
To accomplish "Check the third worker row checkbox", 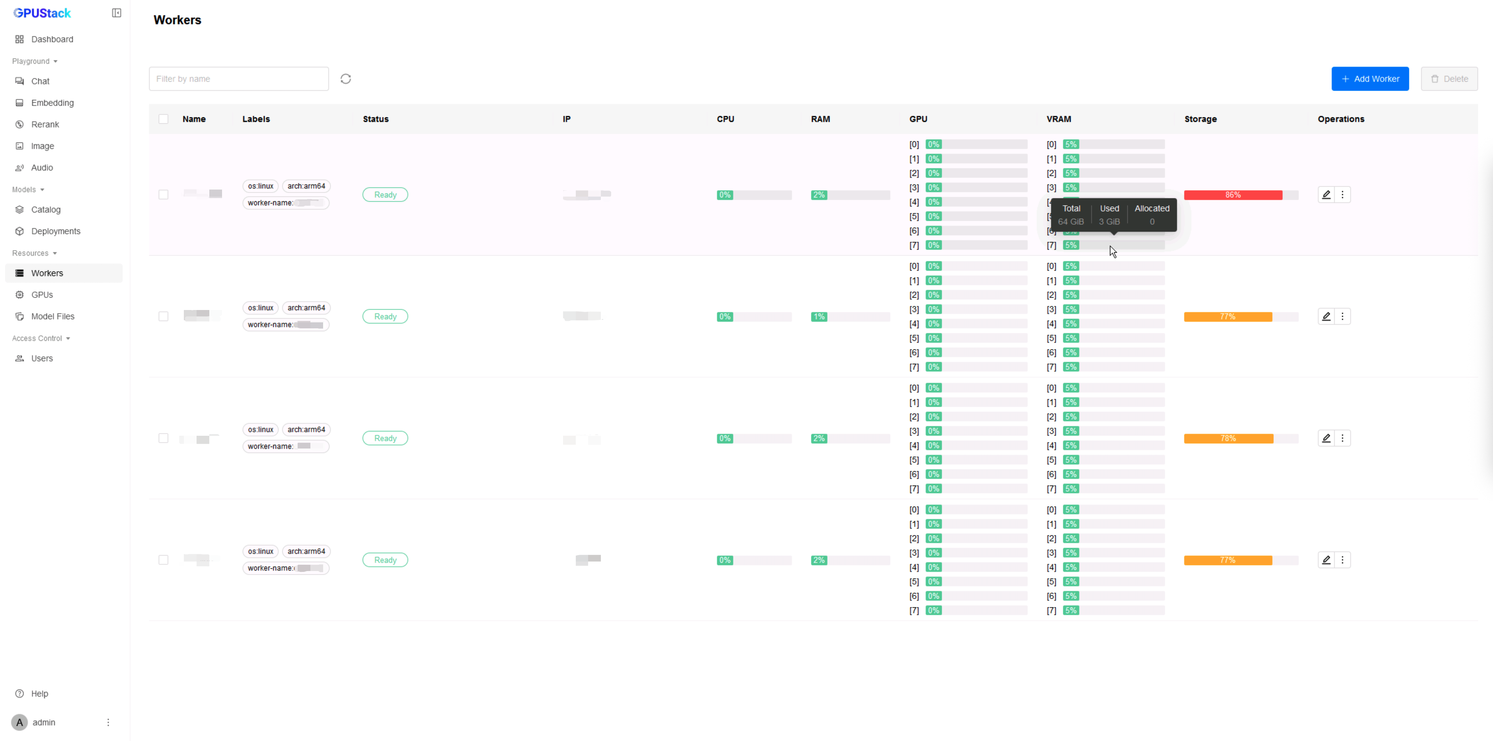I will tap(164, 438).
